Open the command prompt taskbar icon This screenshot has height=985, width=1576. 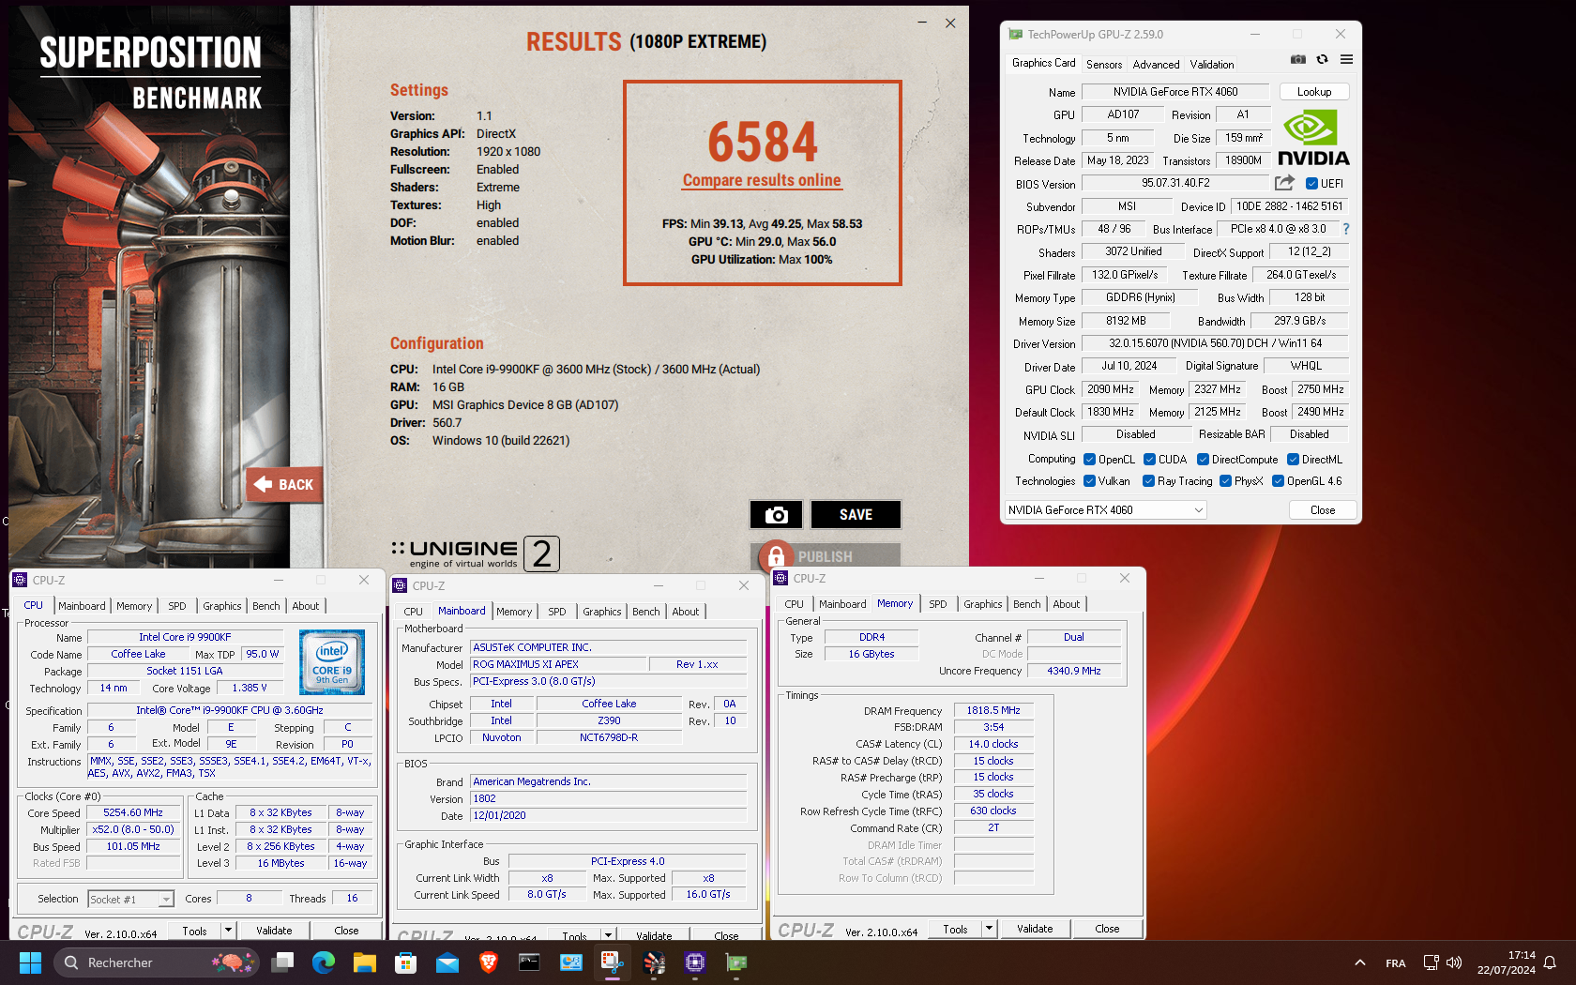[x=529, y=962]
